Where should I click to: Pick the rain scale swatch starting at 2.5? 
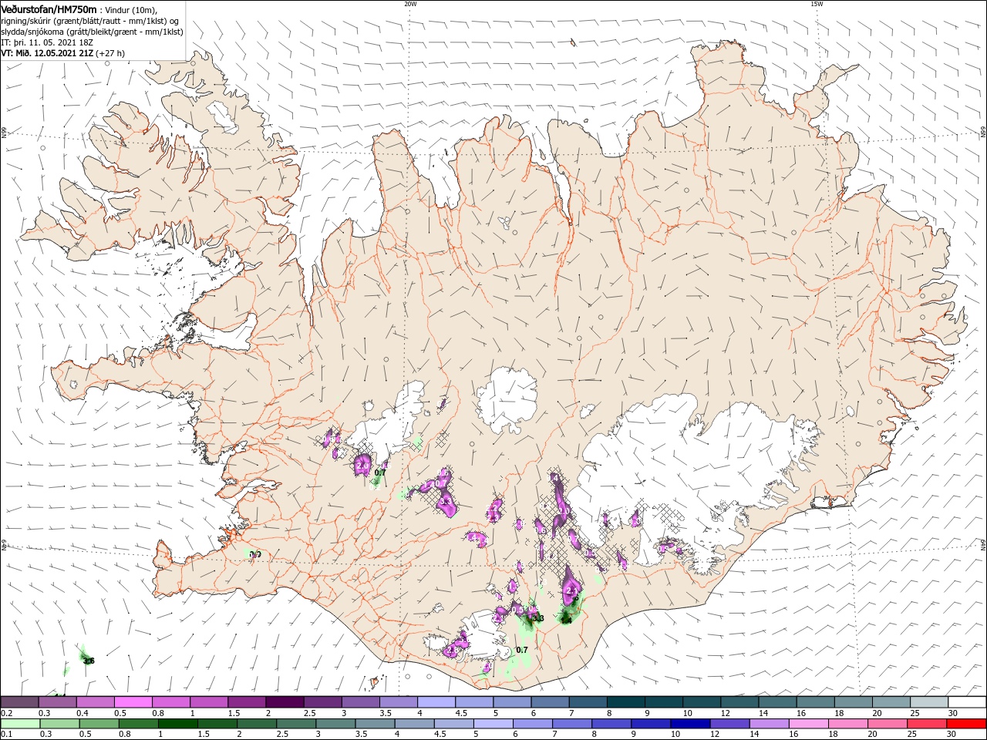295,724
